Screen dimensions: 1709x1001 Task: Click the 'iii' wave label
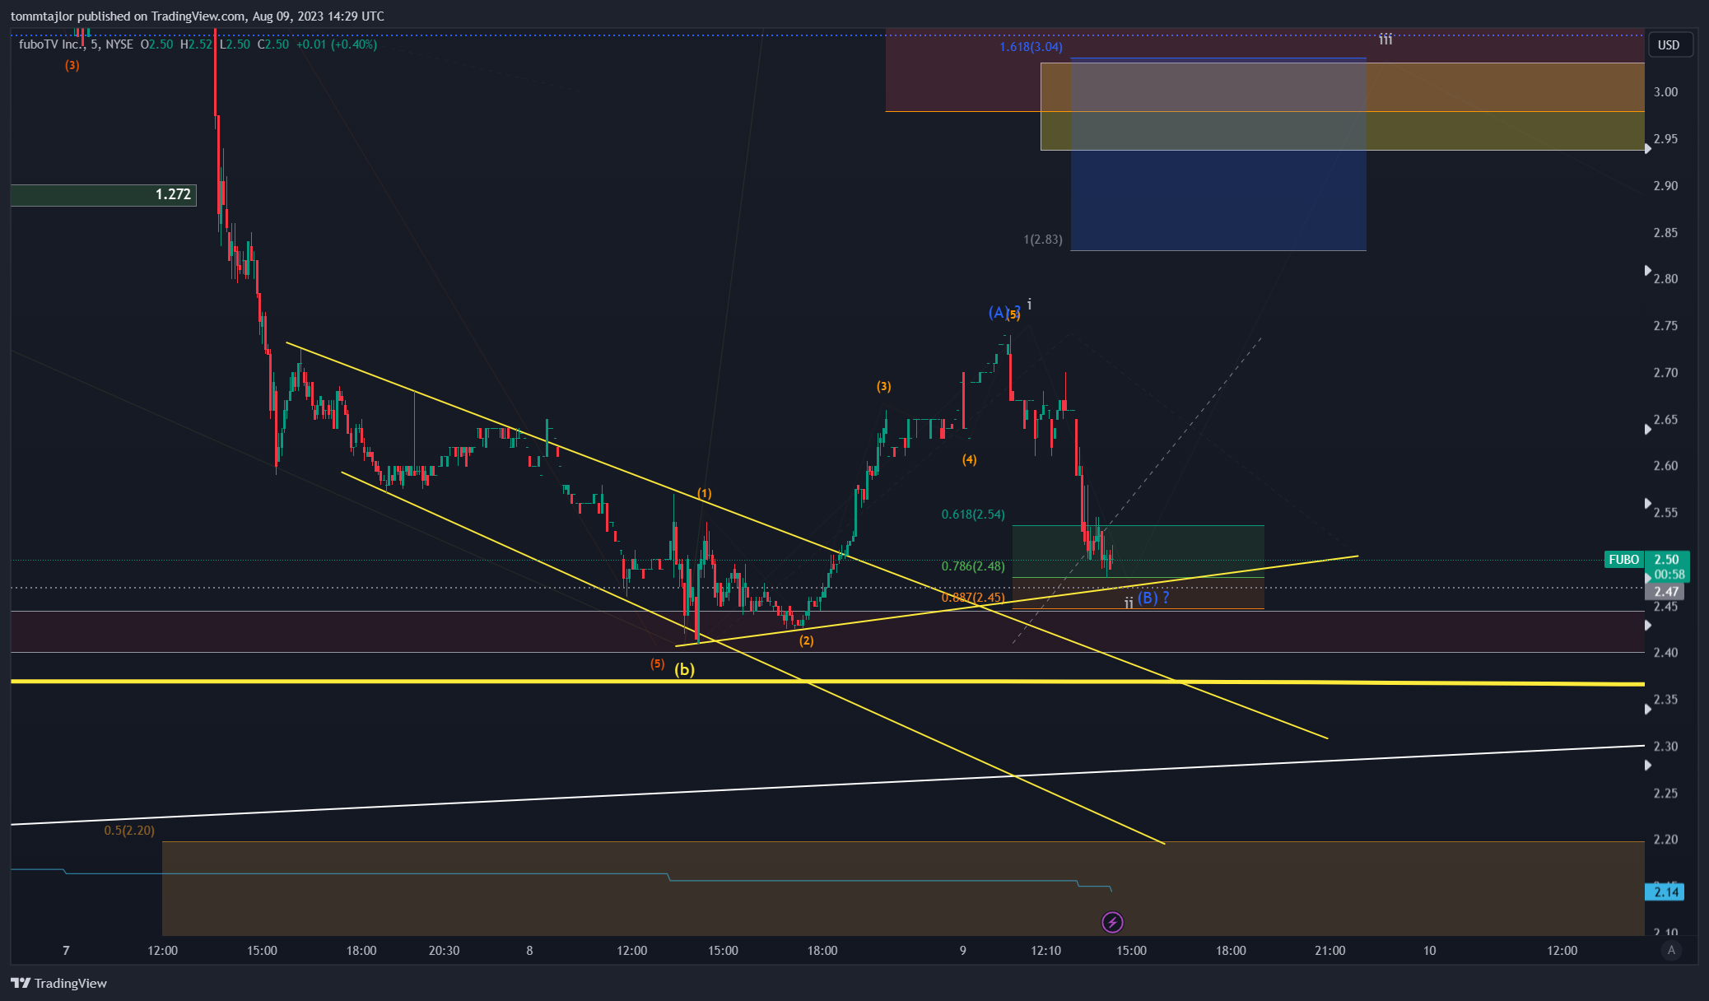[1386, 39]
